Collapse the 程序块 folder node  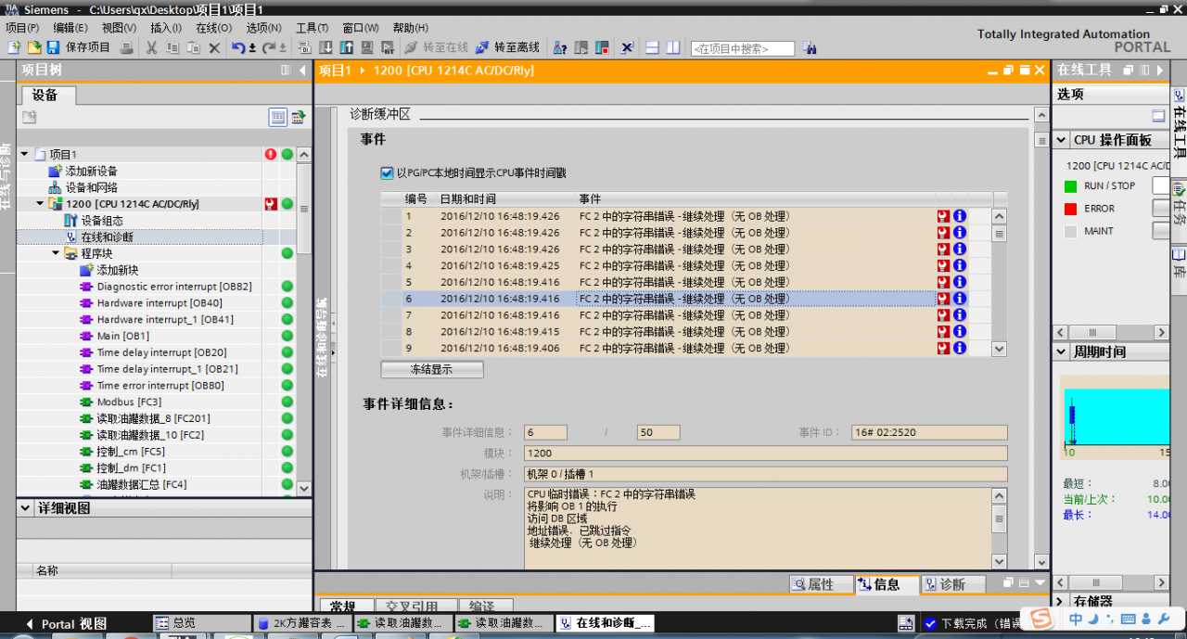[x=56, y=253]
